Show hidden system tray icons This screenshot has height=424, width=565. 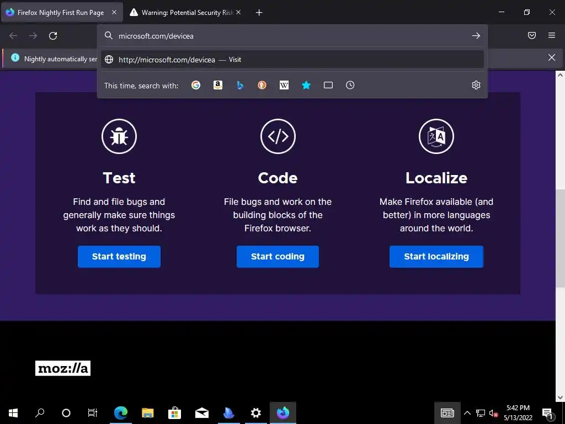pos(467,413)
